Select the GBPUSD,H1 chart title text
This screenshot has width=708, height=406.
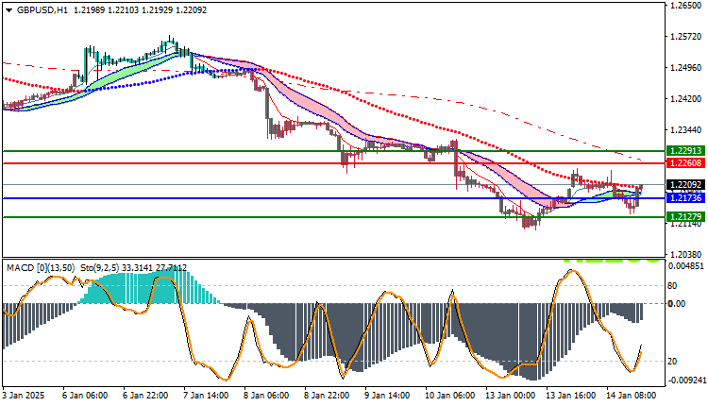pyautogui.click(x=42, y=10)
